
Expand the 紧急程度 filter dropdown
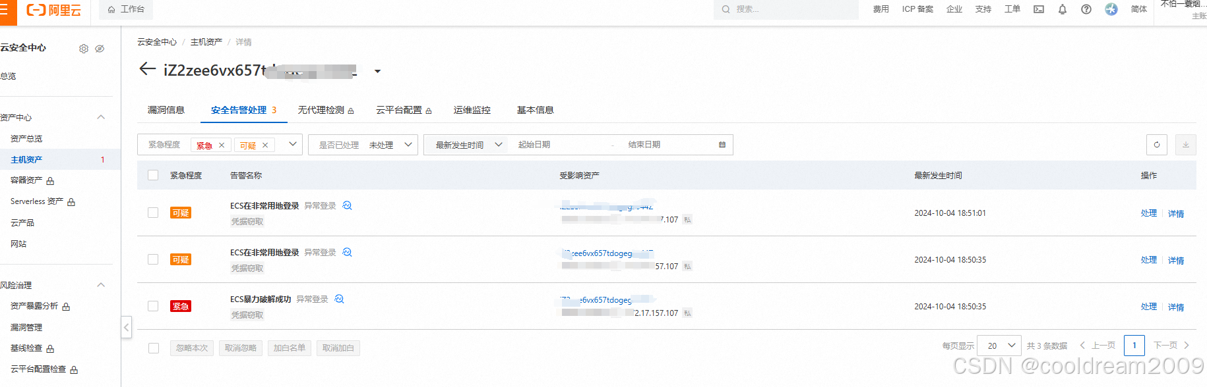pos(293,144)
